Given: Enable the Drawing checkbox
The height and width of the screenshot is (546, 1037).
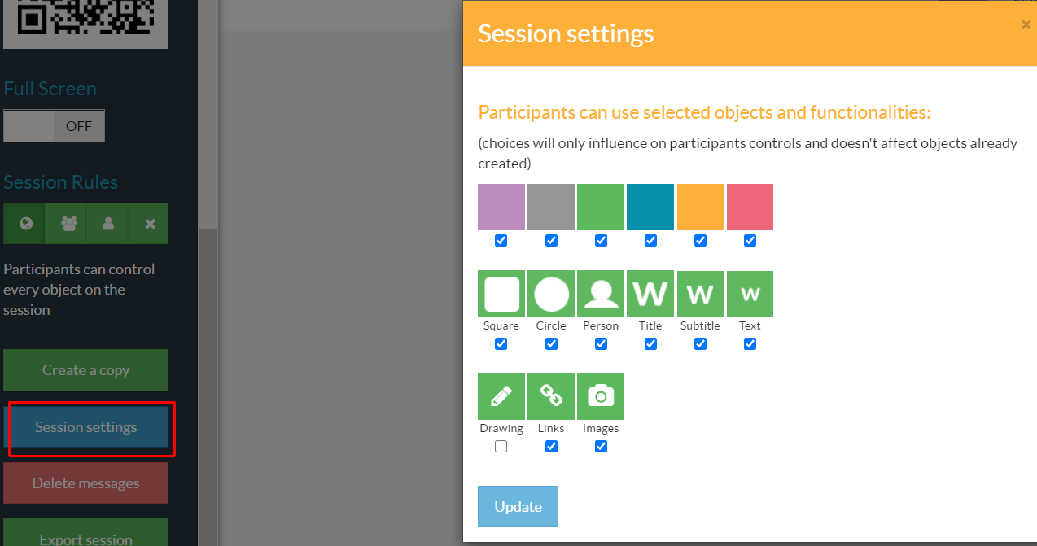Looking at the screenshot, I should pyautogui.click(x=501, y=446).
